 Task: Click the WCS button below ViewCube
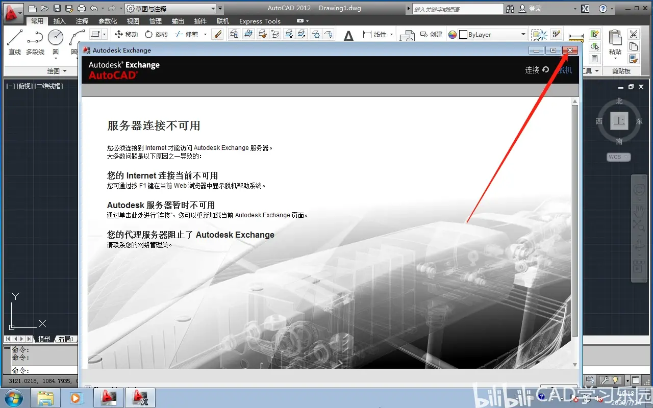click(619, 157)
